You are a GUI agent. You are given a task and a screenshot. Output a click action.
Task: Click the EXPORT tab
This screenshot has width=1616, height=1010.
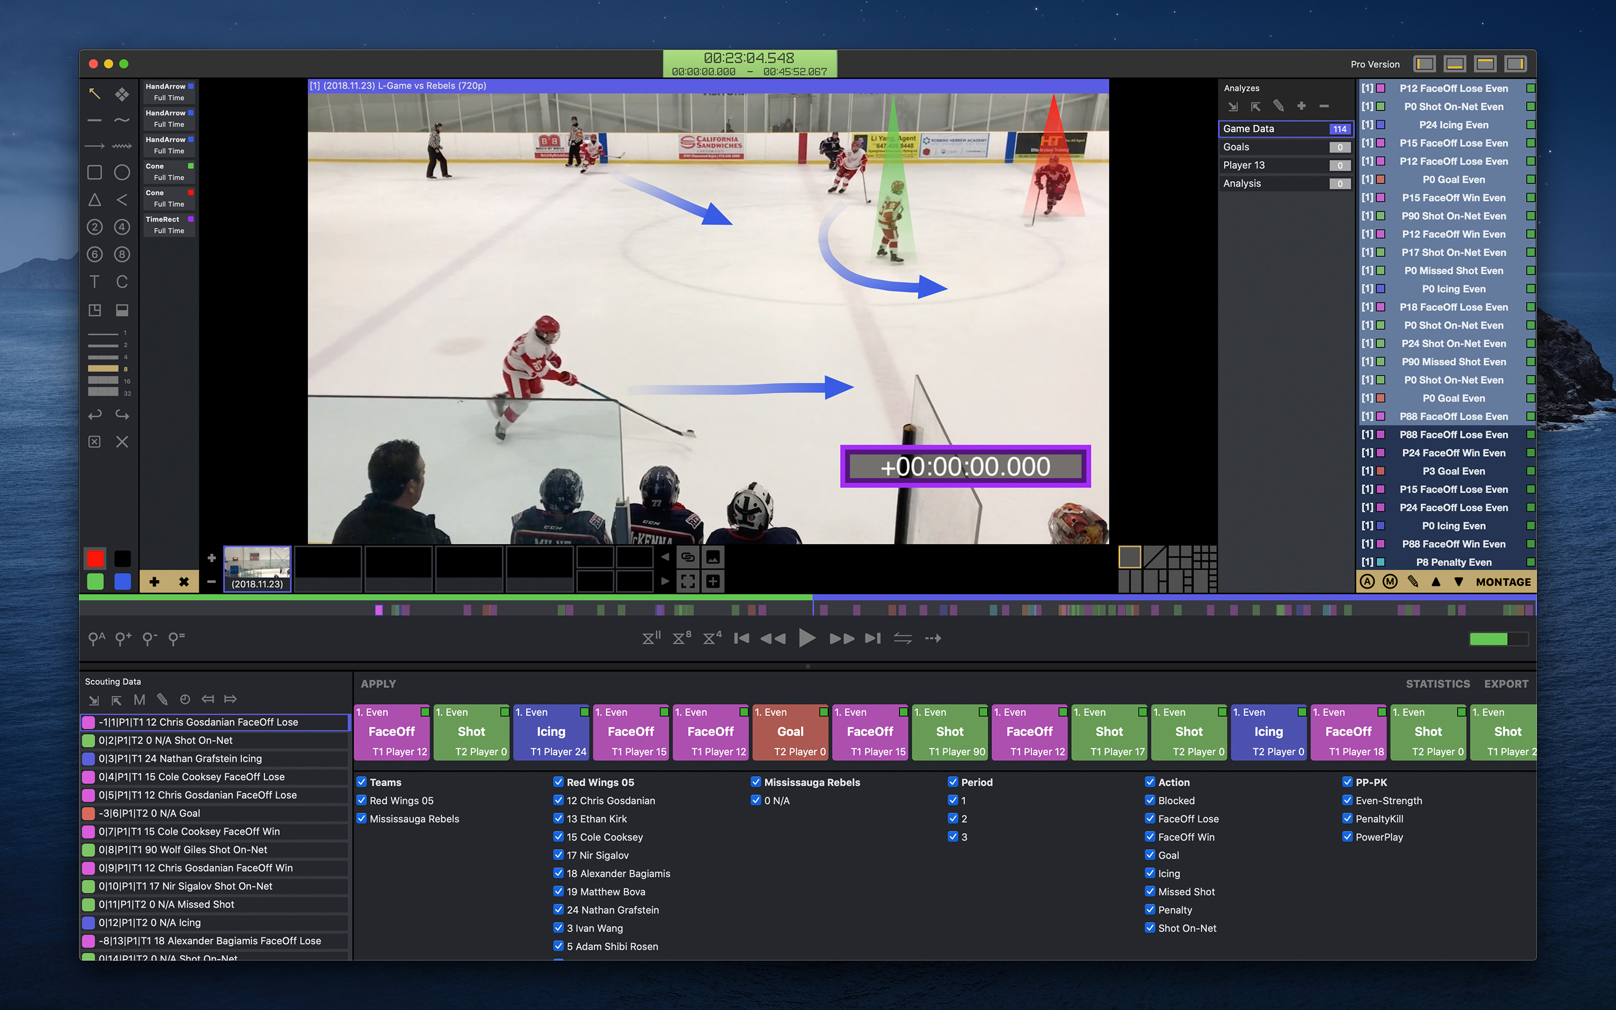[1506, 683]
